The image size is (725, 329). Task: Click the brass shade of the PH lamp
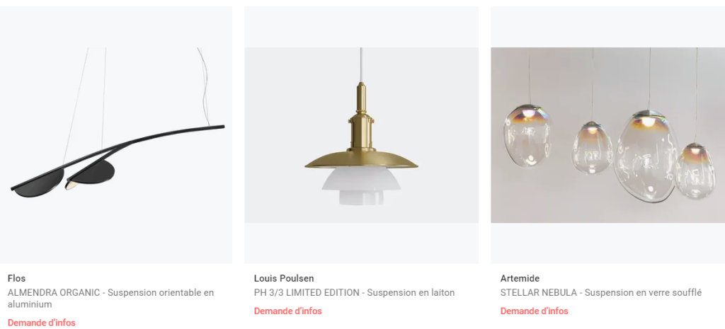(x=361, y=159)
